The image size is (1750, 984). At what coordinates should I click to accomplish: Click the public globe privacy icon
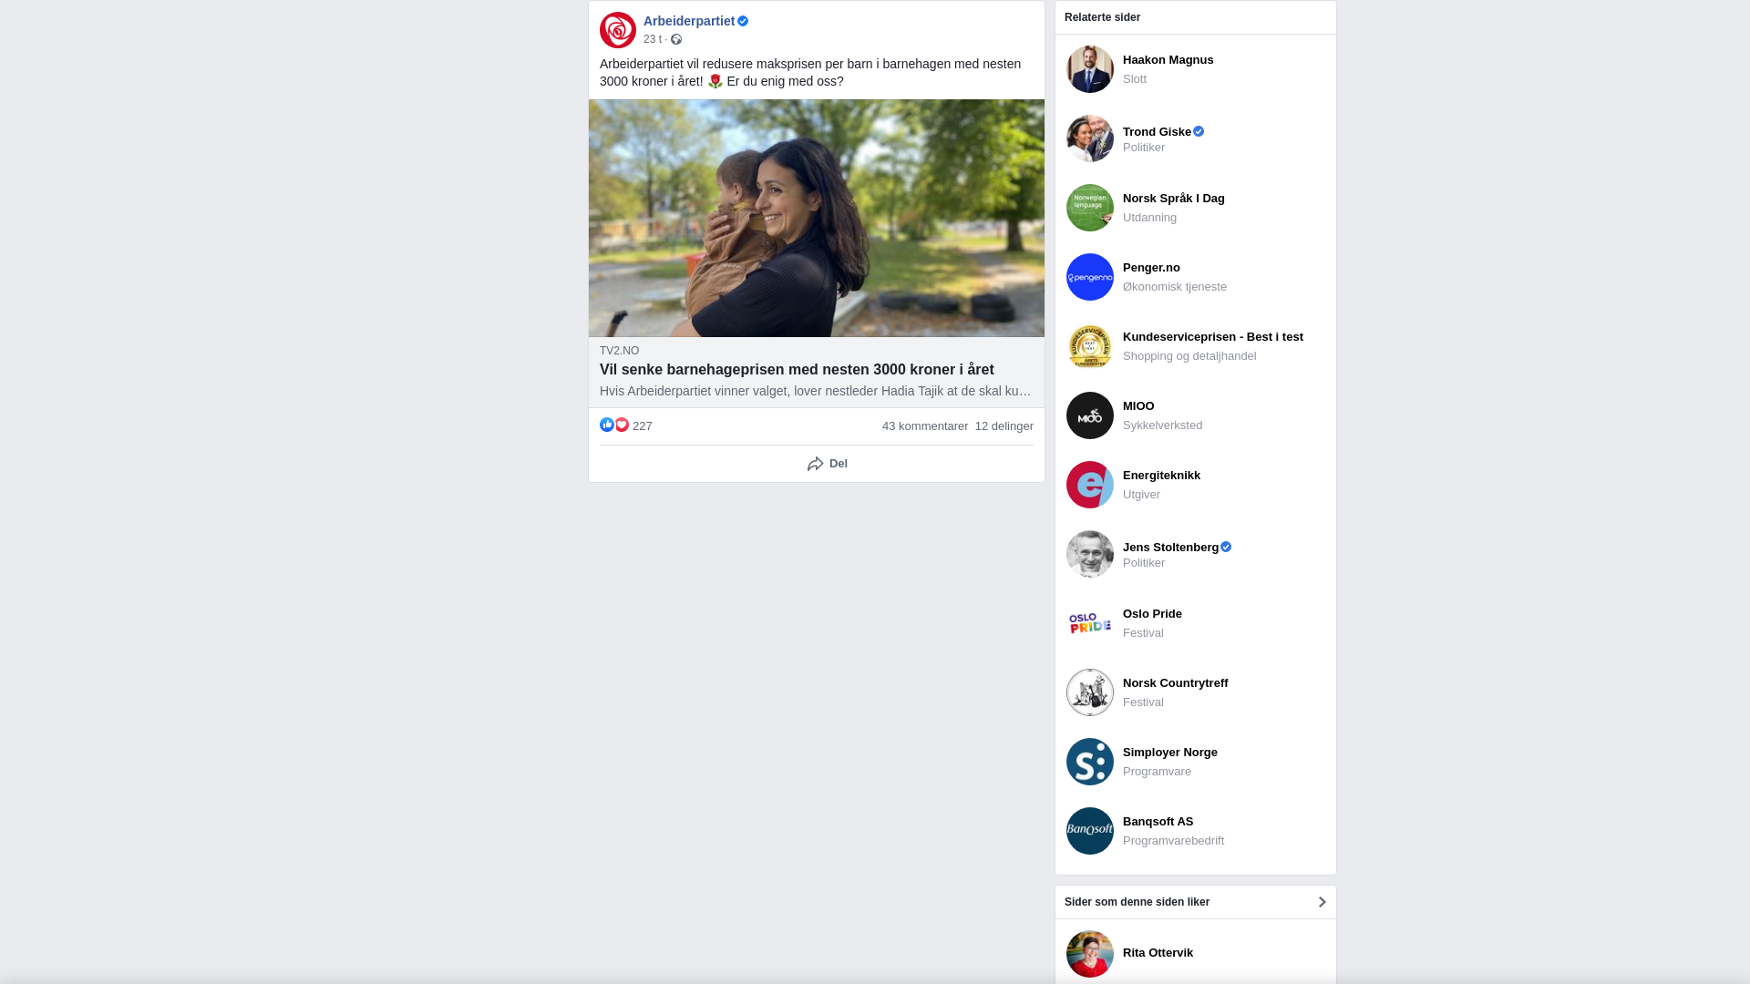tap(676, 39)
